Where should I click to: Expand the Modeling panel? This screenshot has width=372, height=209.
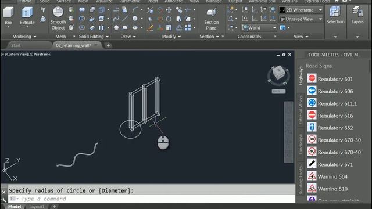[x=24, y=37]
